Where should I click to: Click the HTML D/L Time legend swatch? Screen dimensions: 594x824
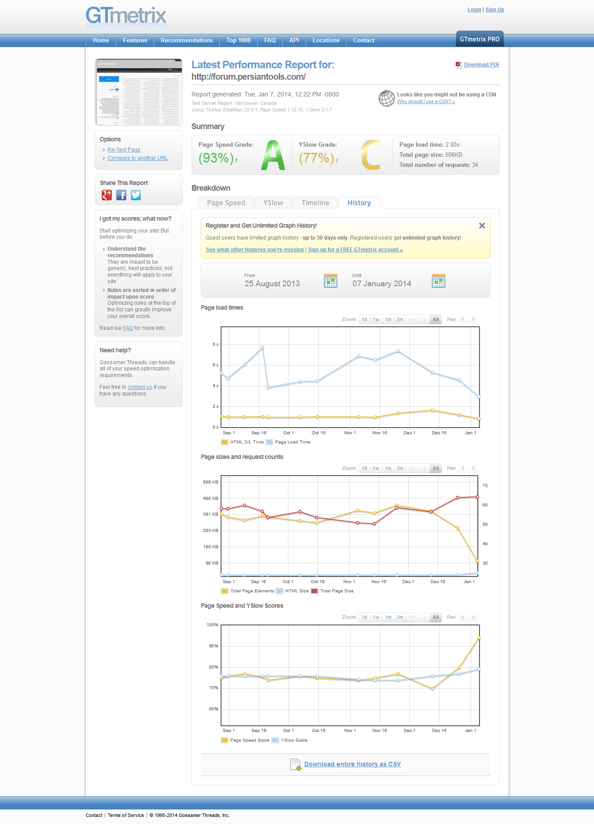click(225, 442)
